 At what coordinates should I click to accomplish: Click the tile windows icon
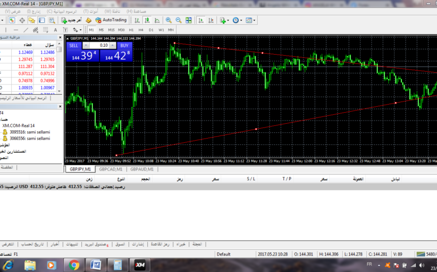click(x=188, y=20)
